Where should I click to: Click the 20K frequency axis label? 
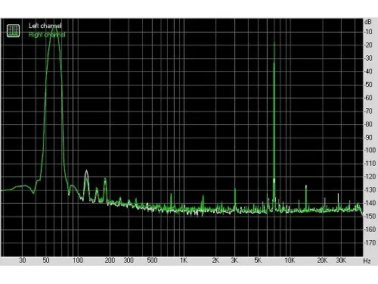pos(322,261)
